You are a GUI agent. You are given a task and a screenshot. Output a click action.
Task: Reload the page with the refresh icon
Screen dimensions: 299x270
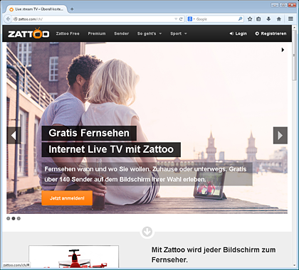pos(181,19)
